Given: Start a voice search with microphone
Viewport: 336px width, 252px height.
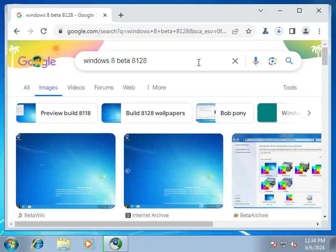Looking at the screenshot, I should [255, 61].
